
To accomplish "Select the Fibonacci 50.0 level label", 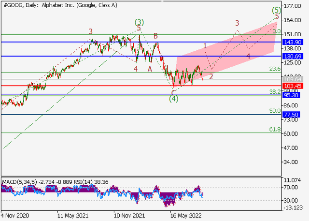I will (275, 111).
